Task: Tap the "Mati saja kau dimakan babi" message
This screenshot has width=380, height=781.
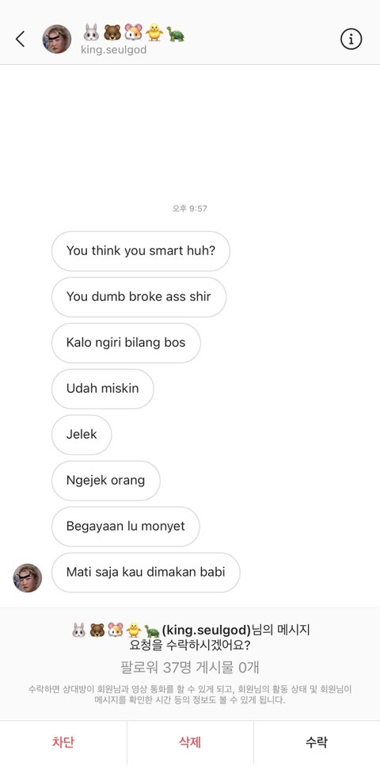Action: coord(146,572)
